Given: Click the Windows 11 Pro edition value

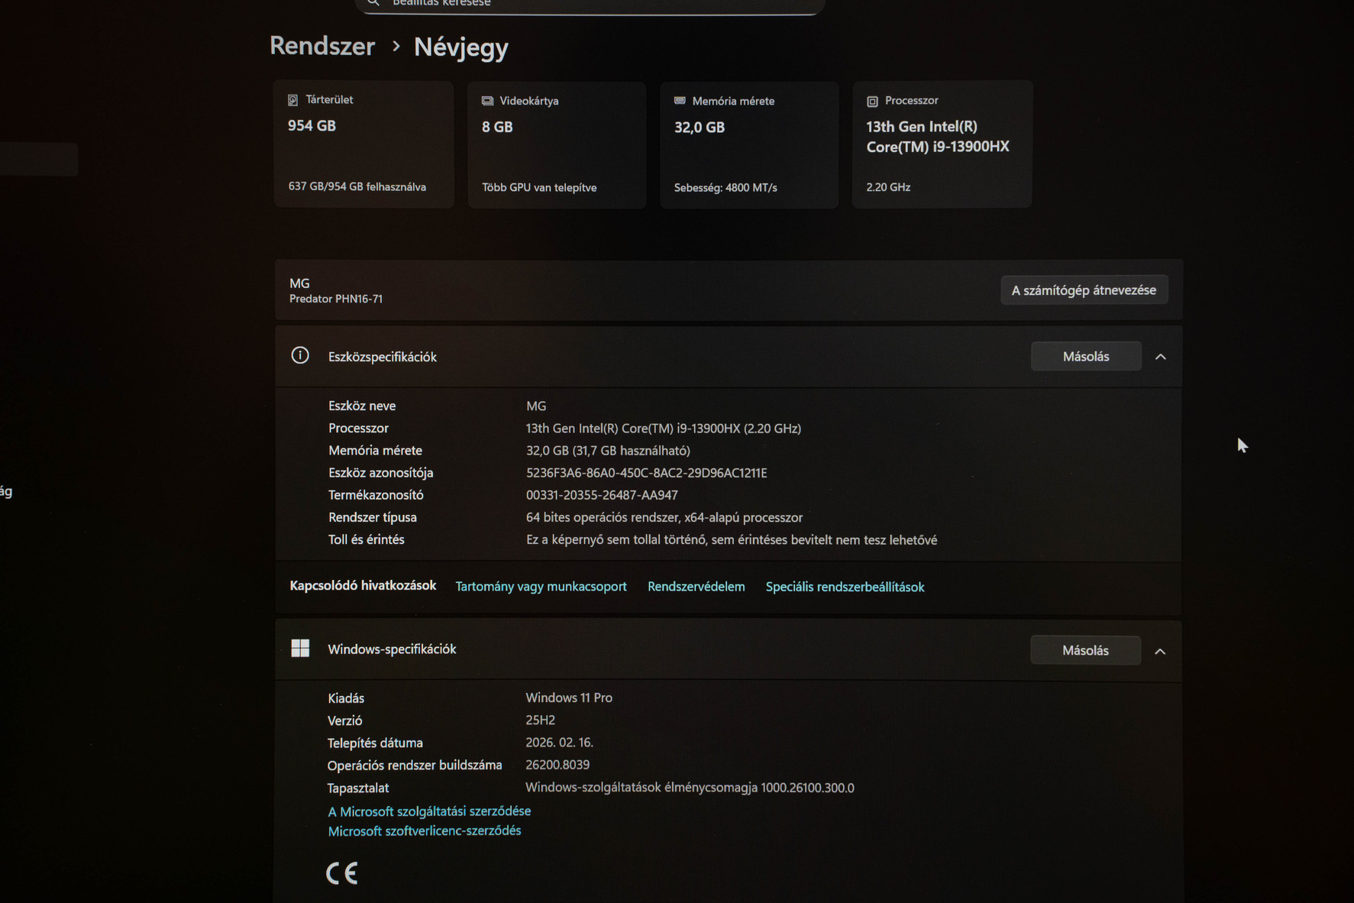Looking at the screenshot, I should [x=569, y=697].
